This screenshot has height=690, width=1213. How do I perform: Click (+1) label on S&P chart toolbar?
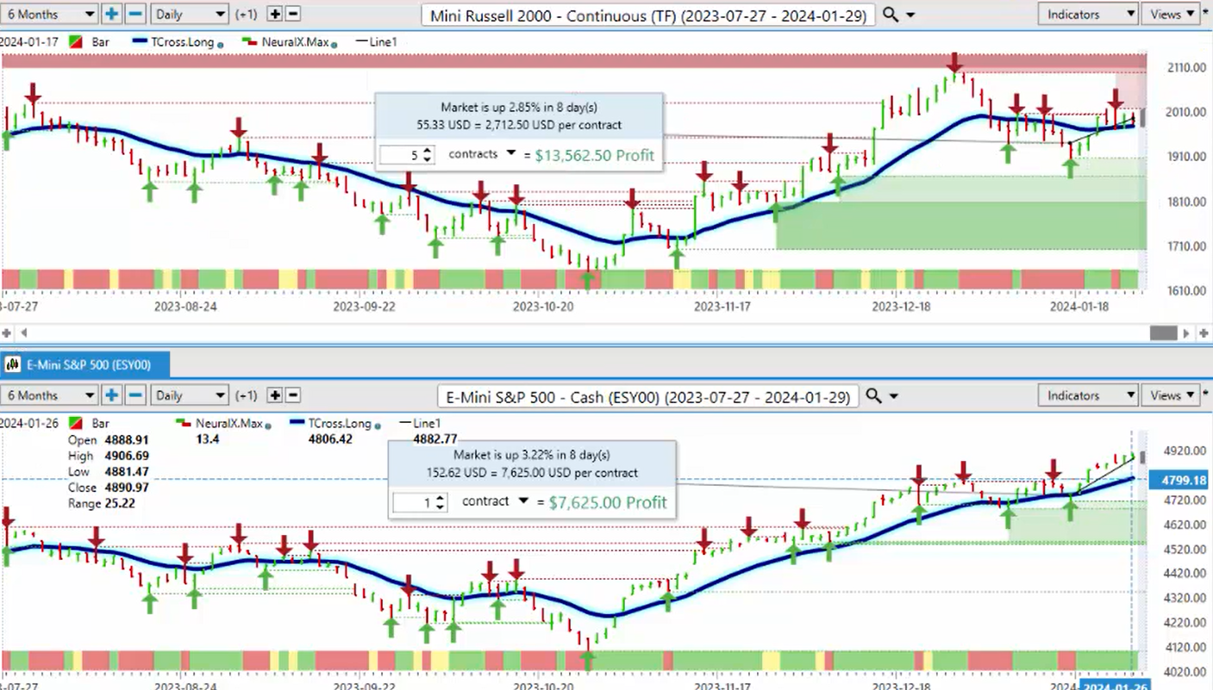pyautogui.click(x=247, y=396)
